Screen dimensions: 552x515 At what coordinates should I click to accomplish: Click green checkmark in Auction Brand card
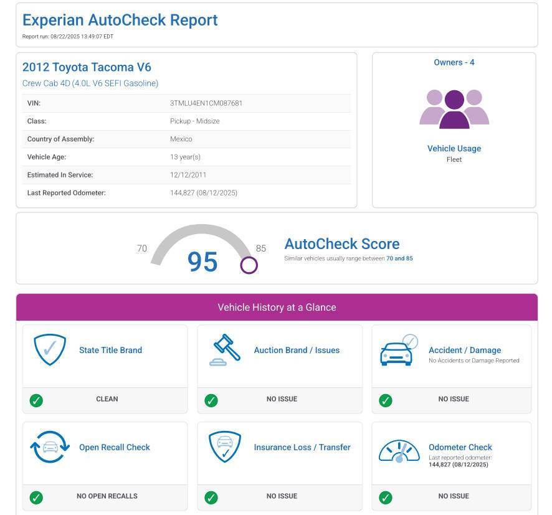coord(211,400)
